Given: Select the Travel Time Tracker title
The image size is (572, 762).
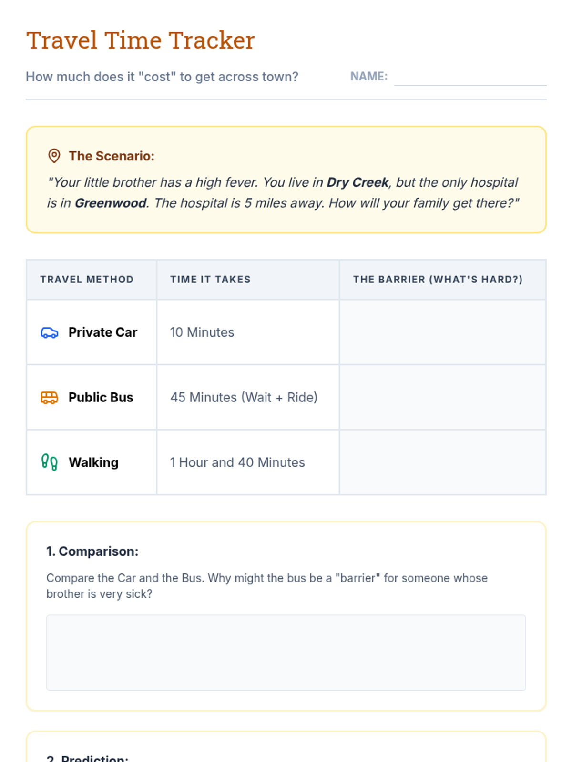Looking at the screenshot, I should pos(141,40).
